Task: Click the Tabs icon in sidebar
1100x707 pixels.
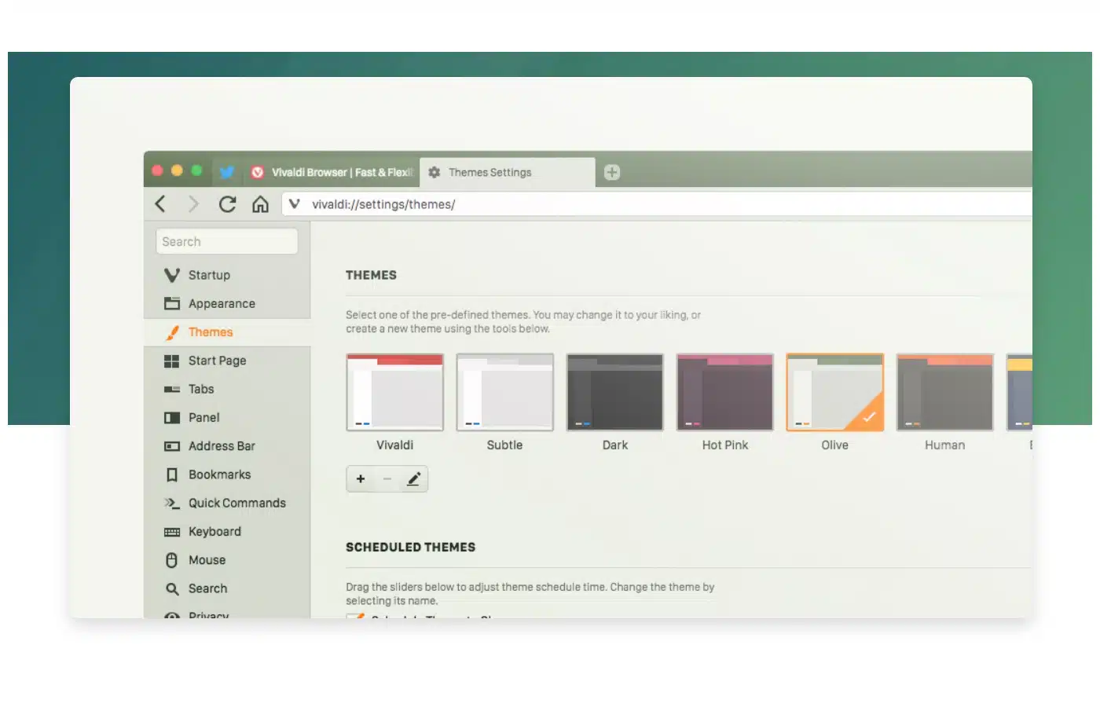Action: point(172,389)
